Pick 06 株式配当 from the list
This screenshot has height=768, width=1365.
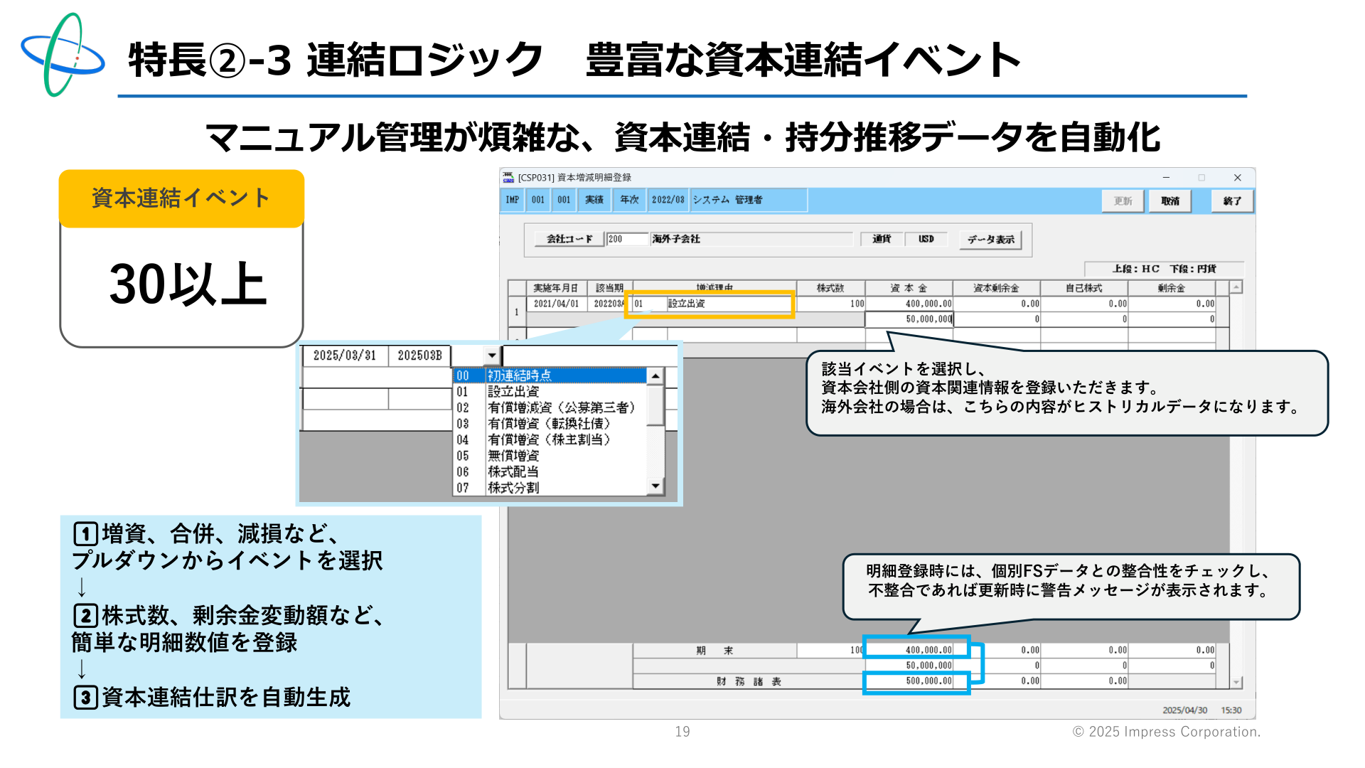pos(550,471)
